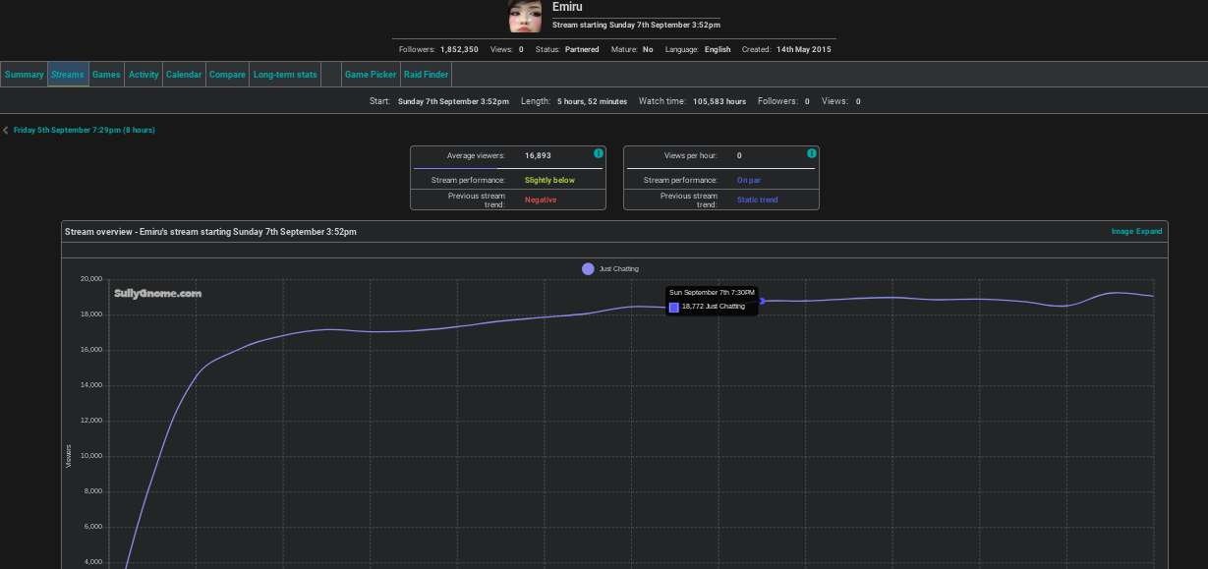Open the Activity tab
Viewport: 1208px width, 569px height.
click(144, 75)
